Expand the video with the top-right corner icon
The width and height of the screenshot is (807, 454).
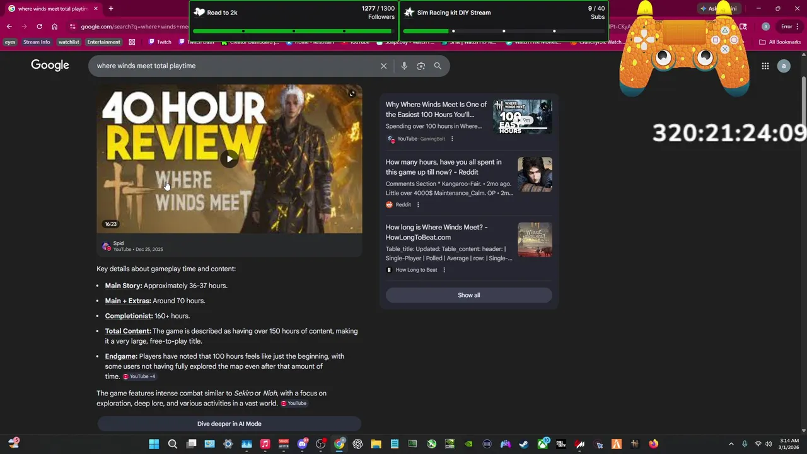click(x=352, y=94)
